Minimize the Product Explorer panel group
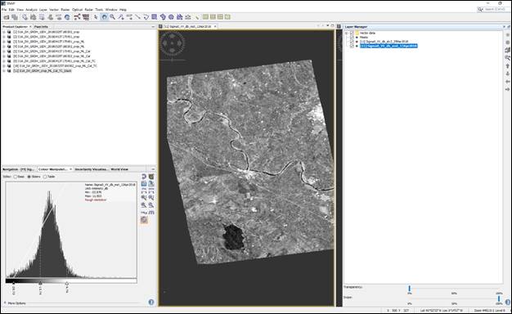Viewport: 512px width, 314px height. (153, 27)
